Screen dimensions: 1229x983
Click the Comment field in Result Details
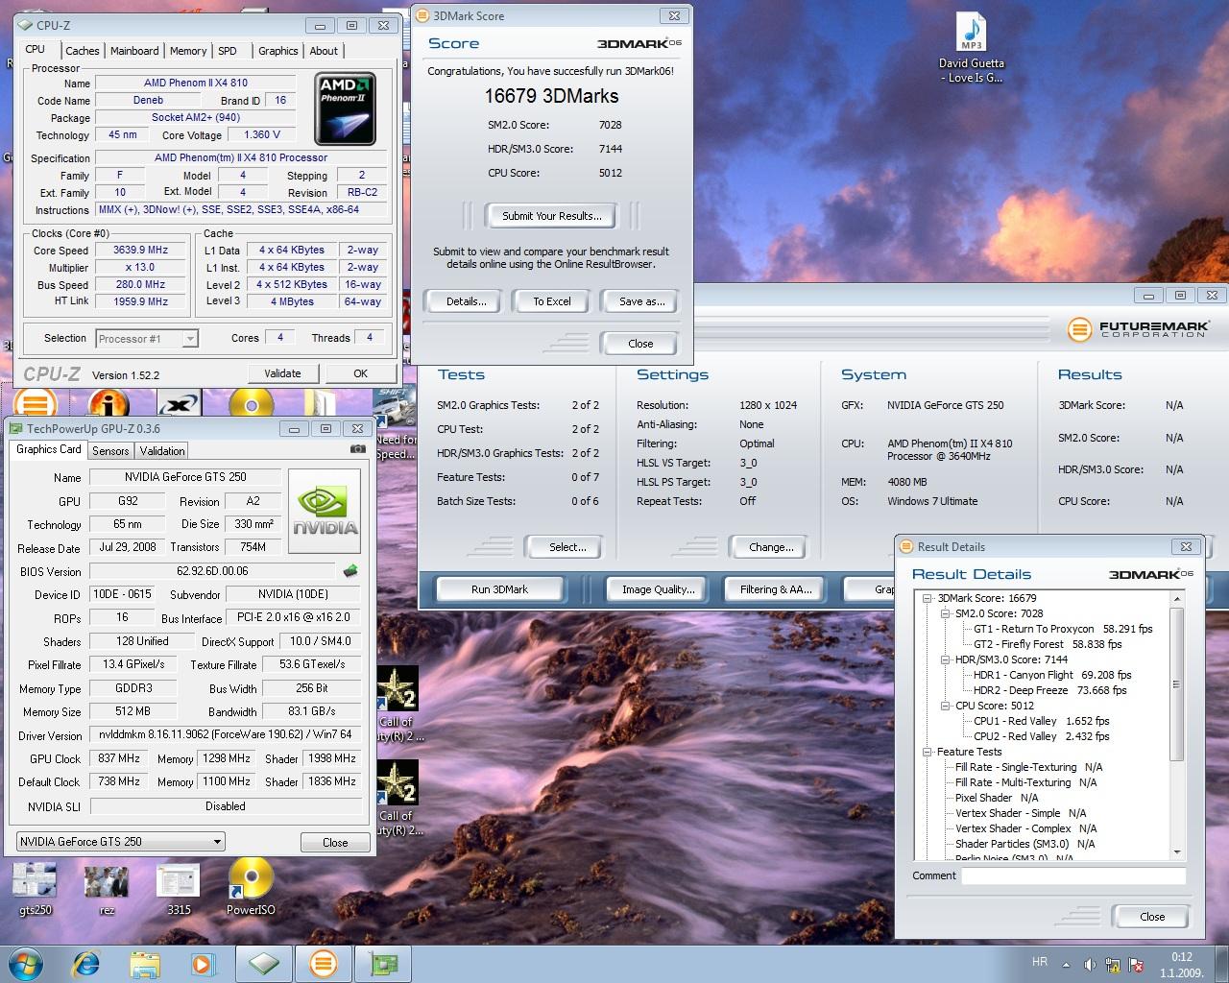[x=1073, y=875]
